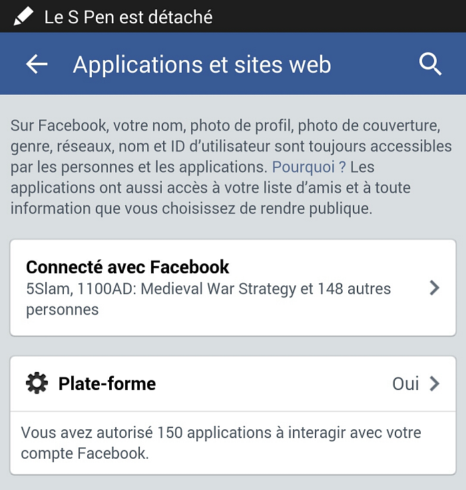Click the S Pen pencil status icon
Screen dimensions: 466x490
23,15
